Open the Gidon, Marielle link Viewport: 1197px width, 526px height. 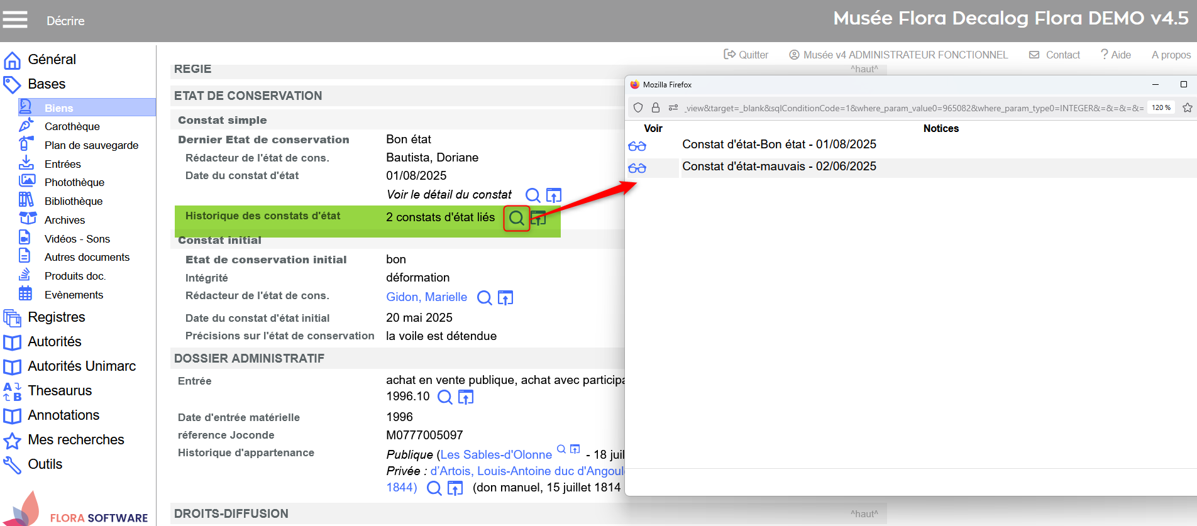tap(426, 297)
